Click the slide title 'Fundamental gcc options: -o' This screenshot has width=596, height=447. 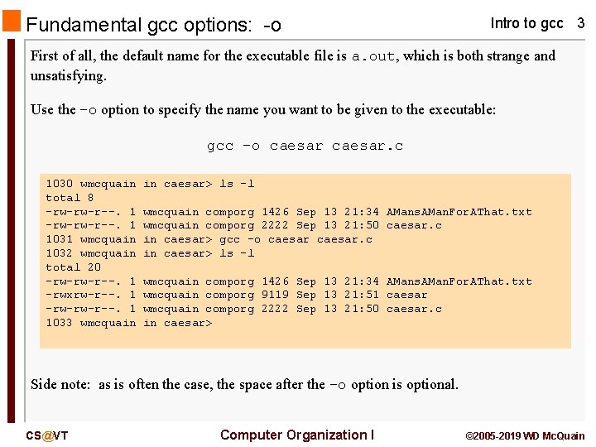coord(154,25)
